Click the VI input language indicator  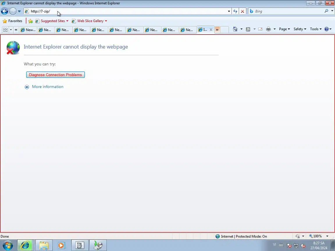[x=274, y=245]
